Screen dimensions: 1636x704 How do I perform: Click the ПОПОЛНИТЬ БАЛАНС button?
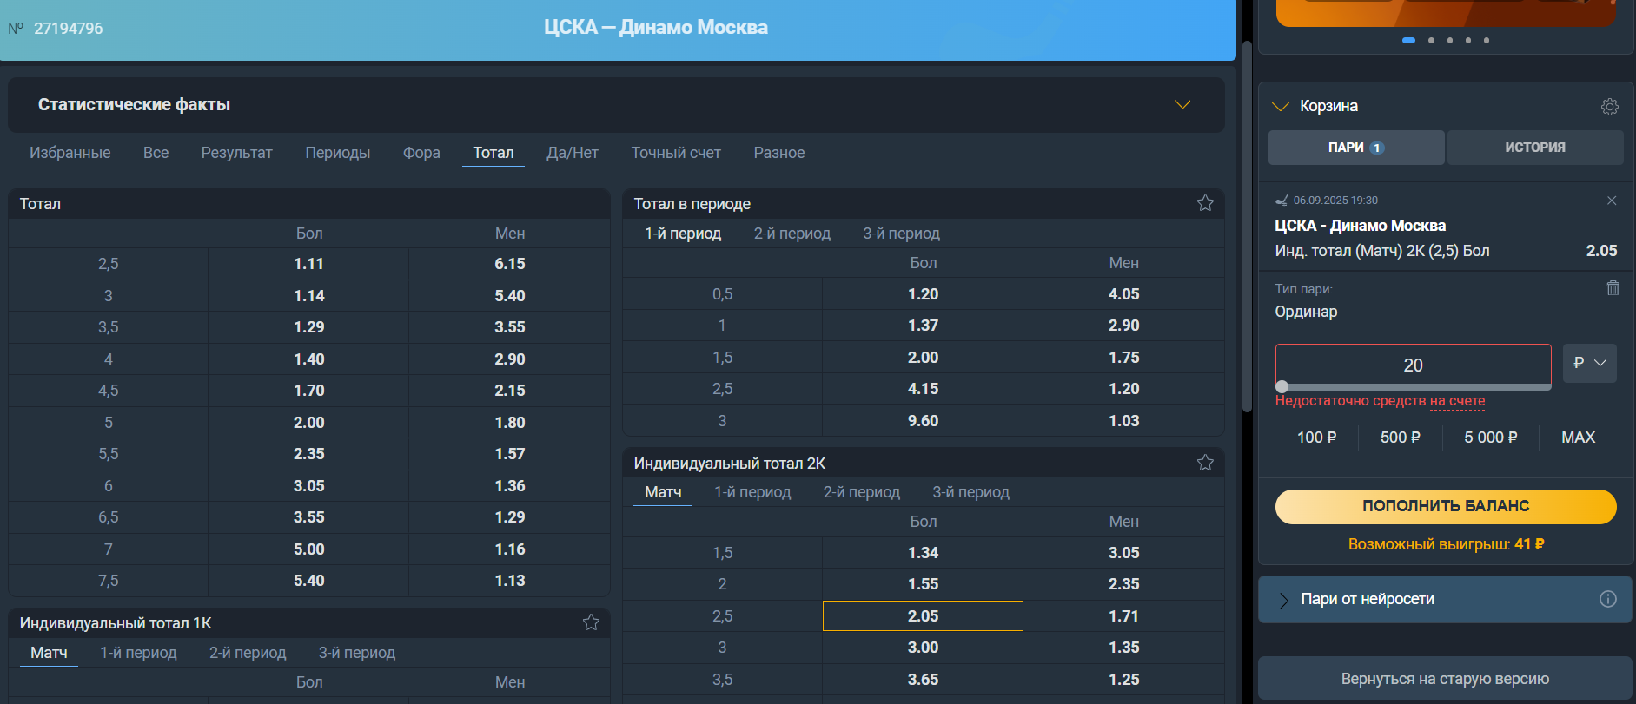tap(1446, 506)
